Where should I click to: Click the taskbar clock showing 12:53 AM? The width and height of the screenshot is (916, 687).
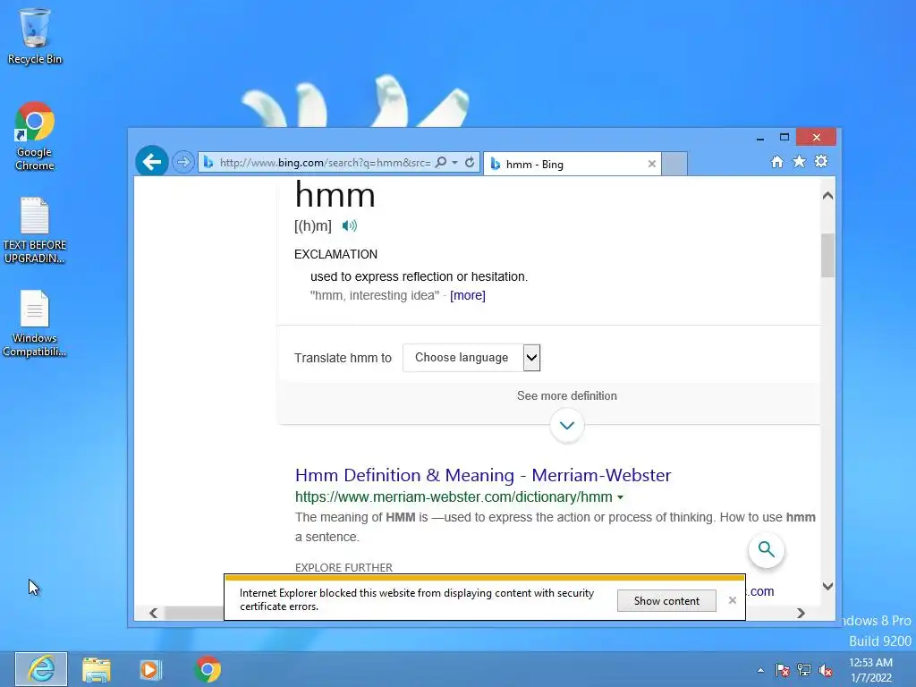870,670
